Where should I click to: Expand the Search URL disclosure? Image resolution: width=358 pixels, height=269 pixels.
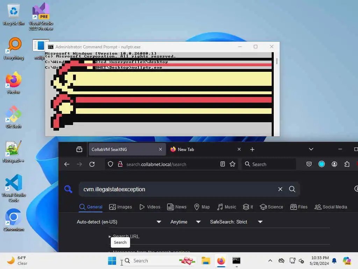point(124,236)
